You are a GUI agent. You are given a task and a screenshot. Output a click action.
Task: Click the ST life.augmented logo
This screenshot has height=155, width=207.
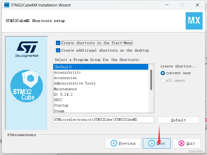pos(27,49)
